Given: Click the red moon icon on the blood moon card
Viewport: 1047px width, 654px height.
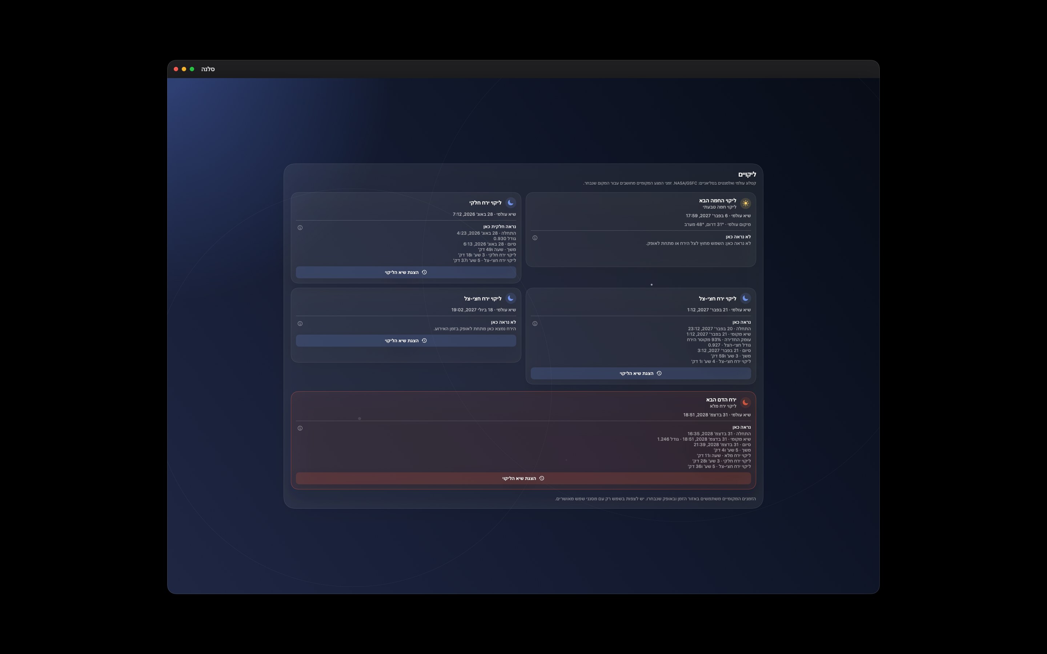Looking at the screenshot, I should [x=745, y=403].
